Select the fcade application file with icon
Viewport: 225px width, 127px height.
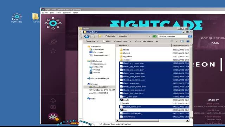(x=124, y=100)
